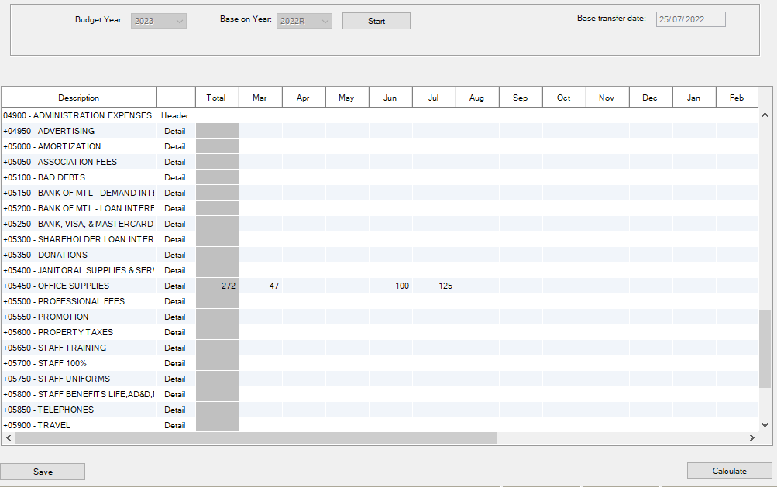Click the horizontal scrollbar thumb
This screenshot has width=777, height=487.
pyautogui.click(x=256, y=438)
